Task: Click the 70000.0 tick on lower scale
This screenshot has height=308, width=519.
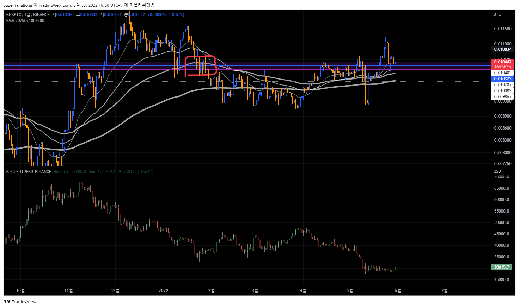Action: [502, 177]
